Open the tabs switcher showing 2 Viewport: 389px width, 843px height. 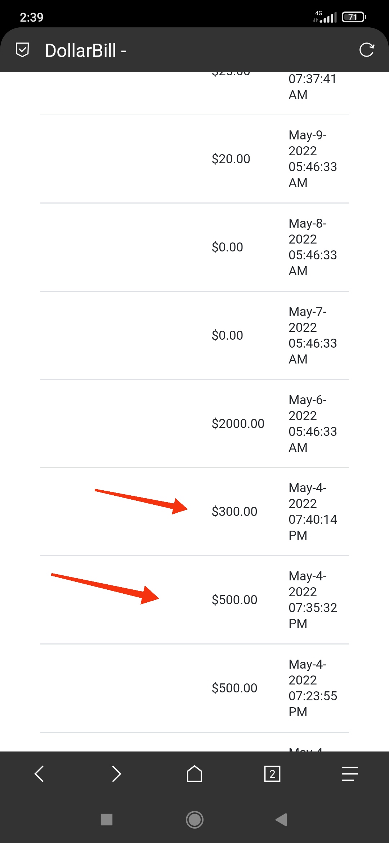point(272,773)
